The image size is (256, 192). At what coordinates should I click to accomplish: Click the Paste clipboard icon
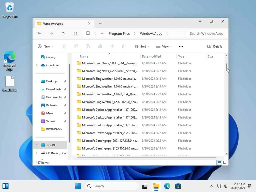(x=88, y=46)
